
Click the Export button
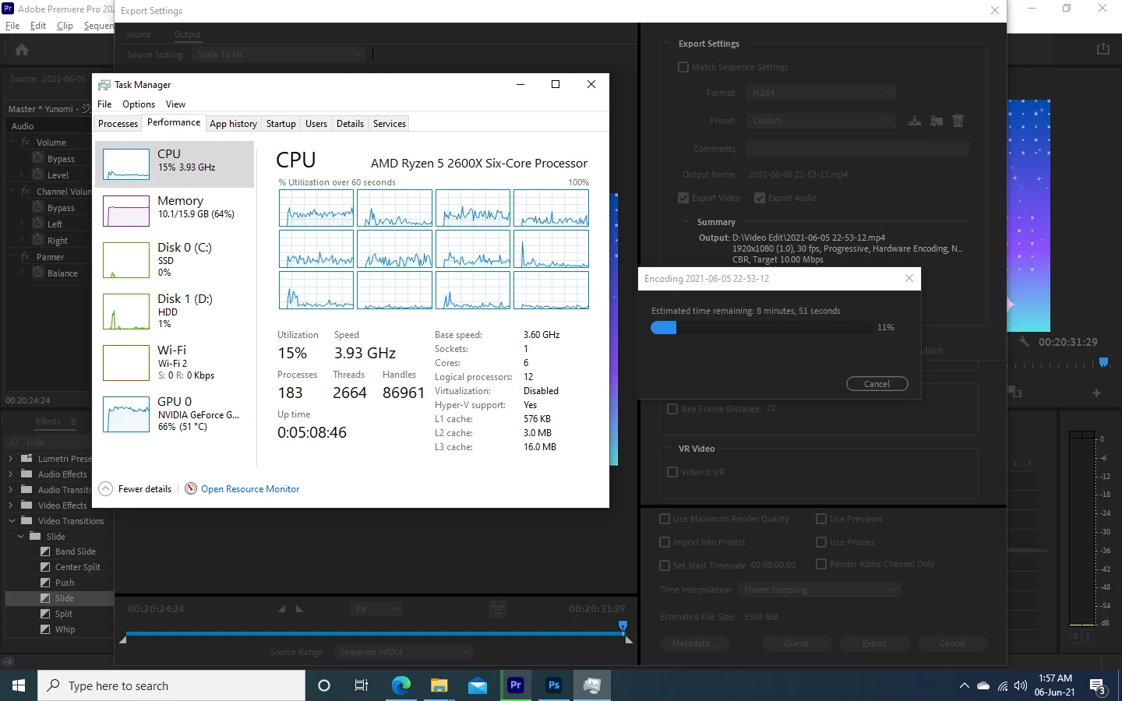click(874, 643)
